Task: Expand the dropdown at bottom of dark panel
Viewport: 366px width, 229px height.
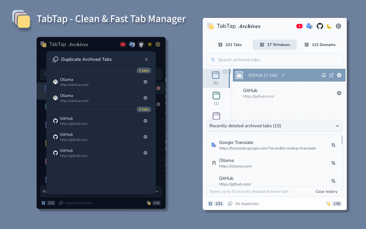Action: 157,191
